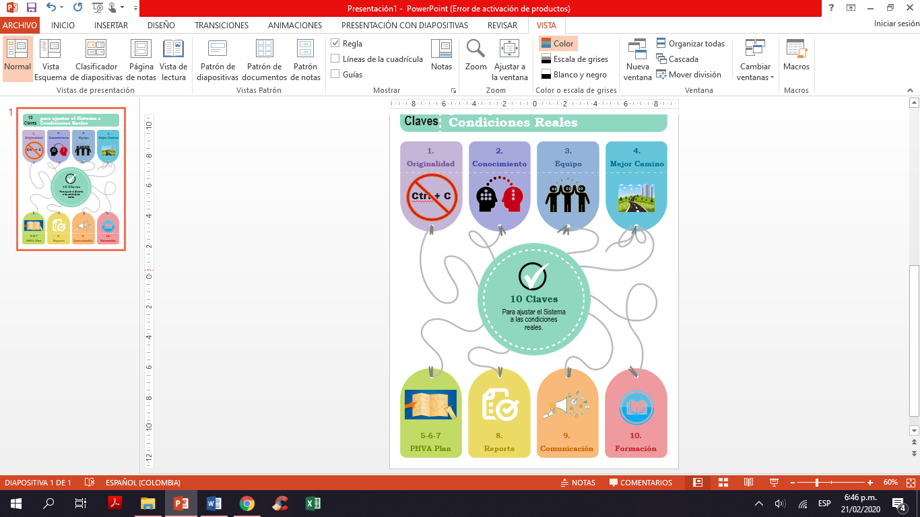
Task: Toggle NOTAS pane in status bar
Action: pyautogui.click(x=578, y=483)
